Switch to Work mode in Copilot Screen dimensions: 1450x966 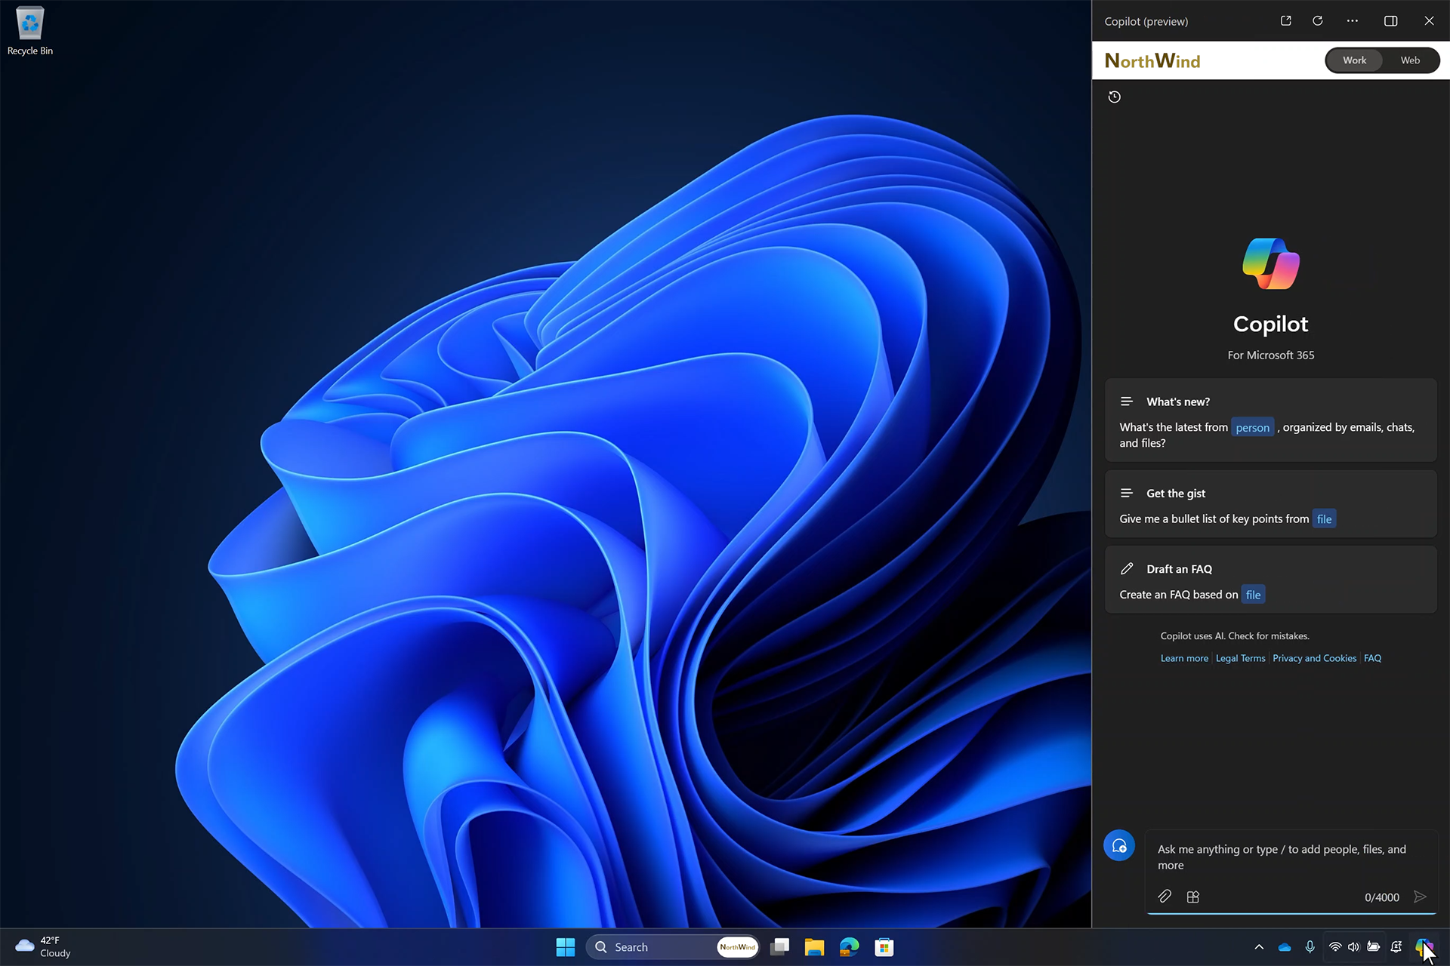[x=1354, y=60]
